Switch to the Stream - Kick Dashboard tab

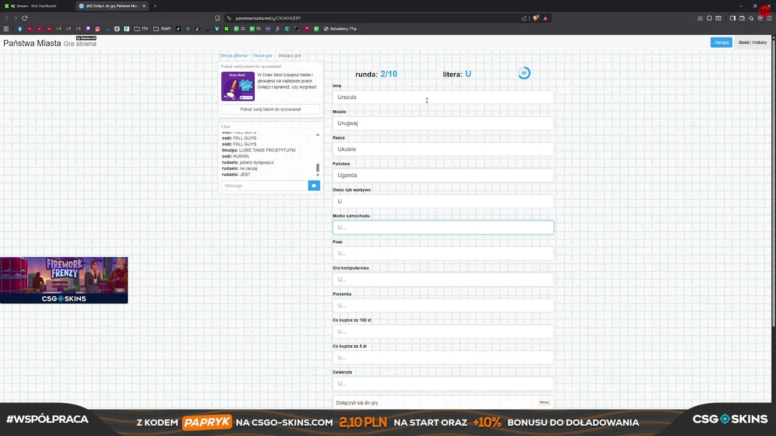coord(36,6)
